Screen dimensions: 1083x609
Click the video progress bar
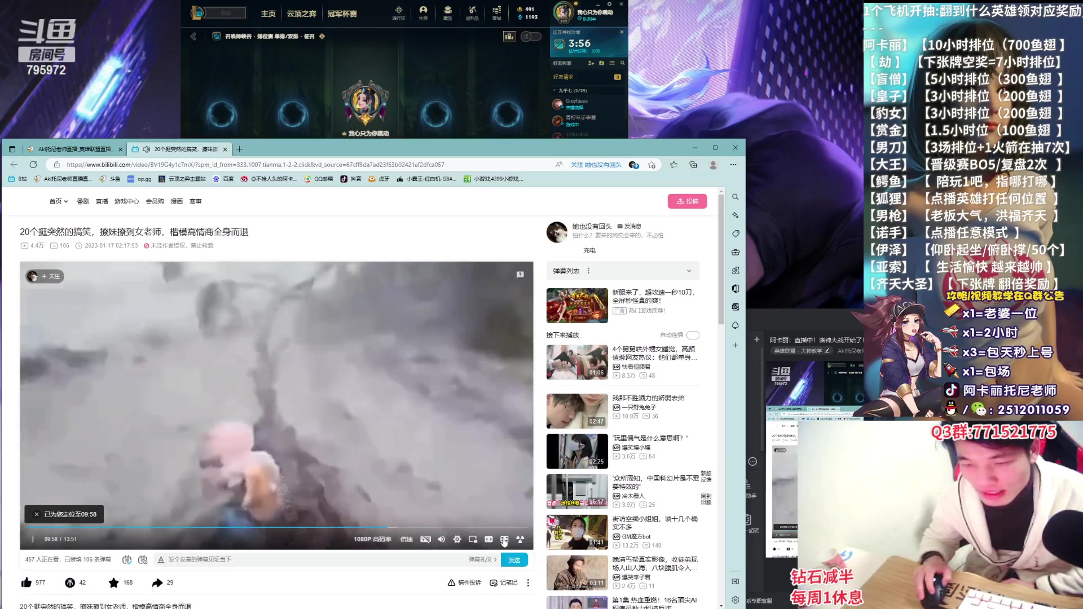tap(276, 527)
